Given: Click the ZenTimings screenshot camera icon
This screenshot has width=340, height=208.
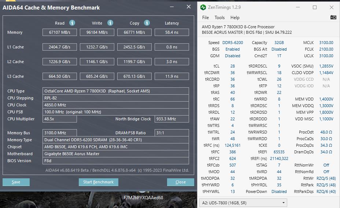Looking at the screenshot, I should [333, 17].
